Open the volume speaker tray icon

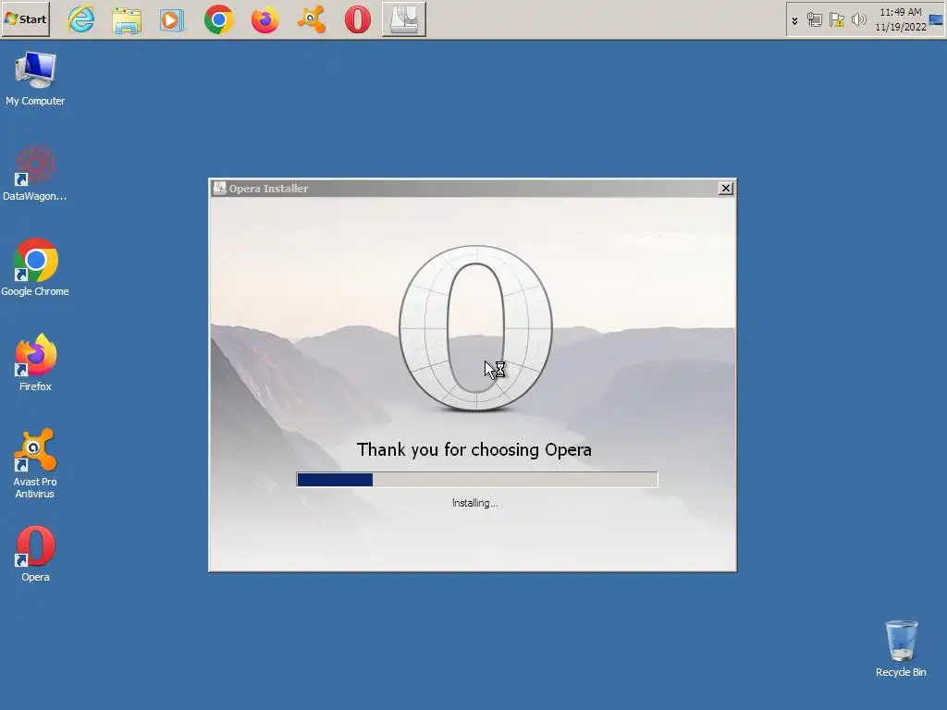858,20
